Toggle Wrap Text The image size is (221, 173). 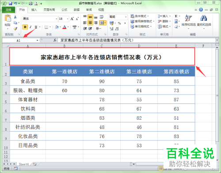click(102, 17)
